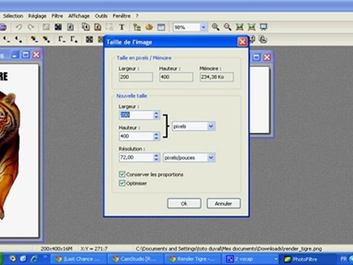
Task: Toggle Conserver les proportions checkbox
Action: tap(122, 174)
